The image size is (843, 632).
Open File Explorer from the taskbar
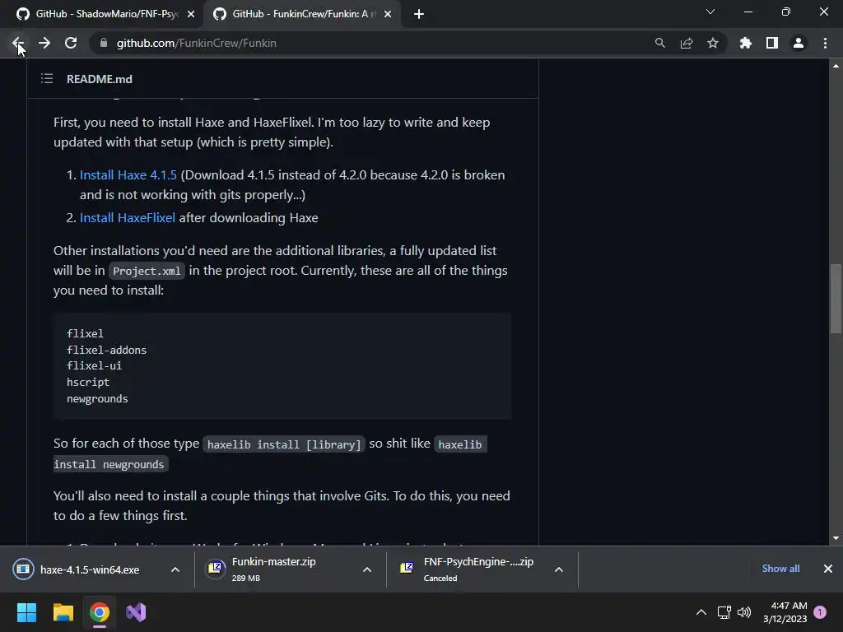click(x=63, y=612)
